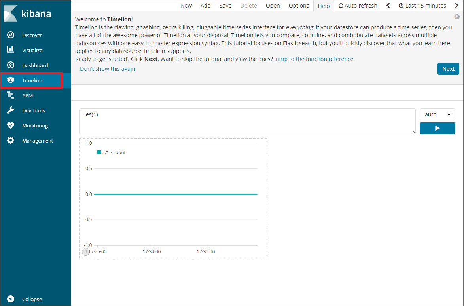Click the APM sidebar icon
This screenshot has width=464, height=306.
(11, 95)
